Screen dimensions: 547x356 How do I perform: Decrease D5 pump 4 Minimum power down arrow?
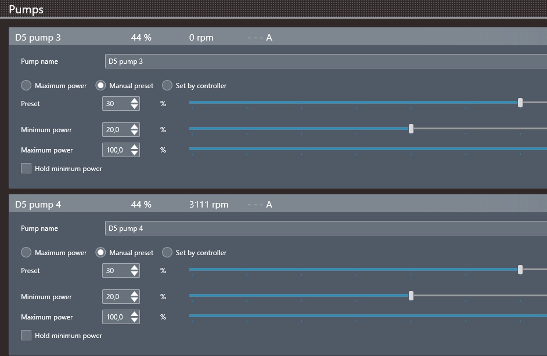pyautogui.click(x=135, y=300)
